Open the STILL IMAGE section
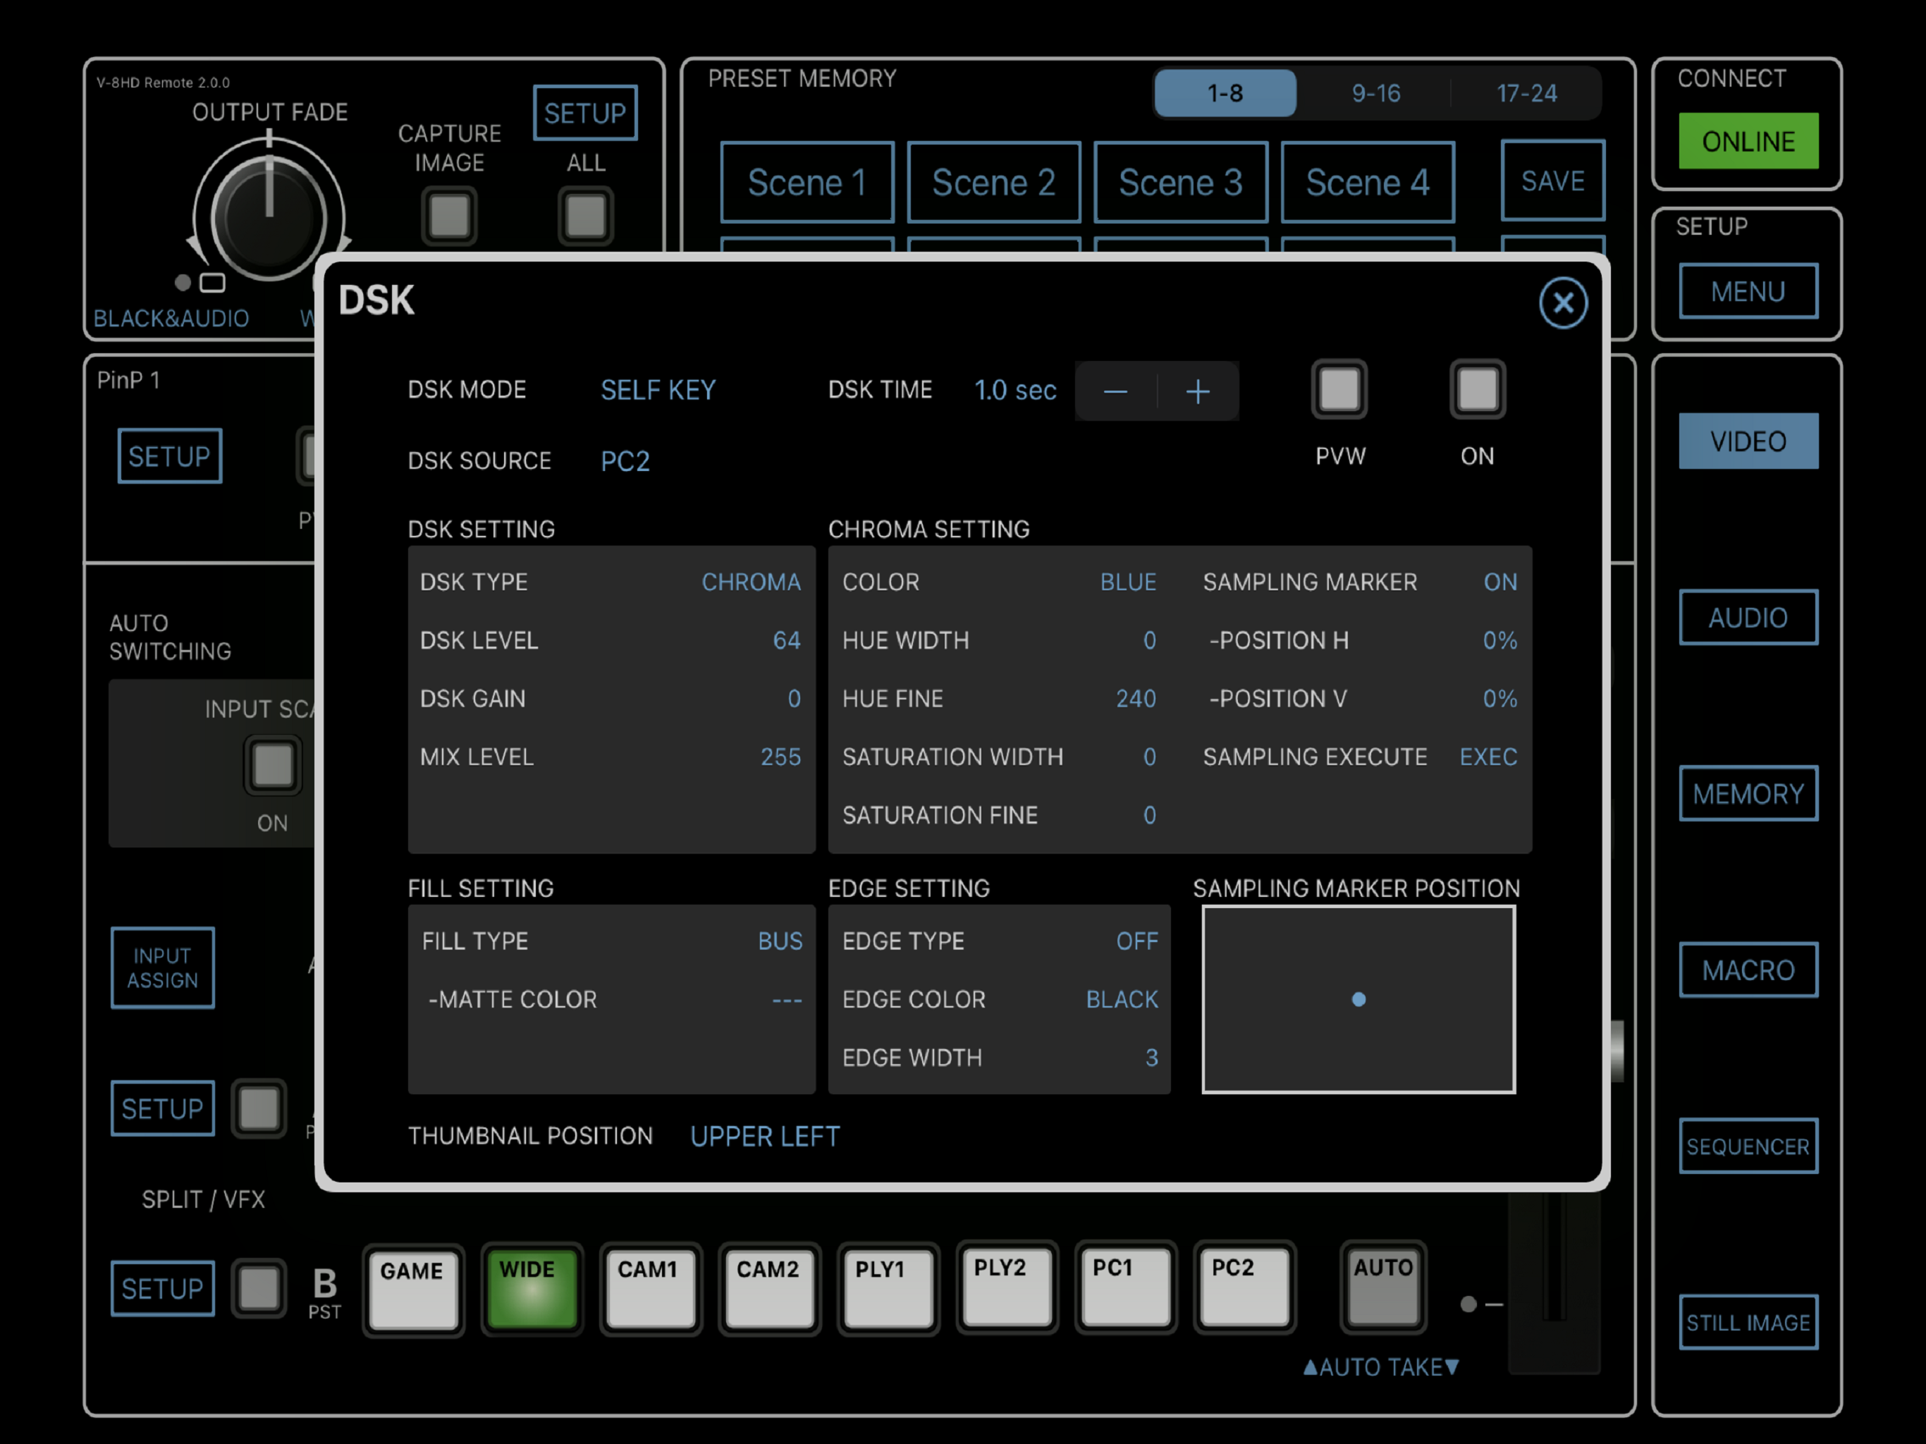Image resolution: width=1926 pixels, height=1444 pixels. click(x=1748, y=1323)
